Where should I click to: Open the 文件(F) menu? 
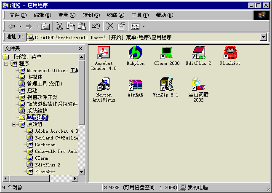(18, 15)
